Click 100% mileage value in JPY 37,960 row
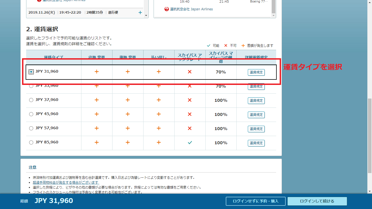Image resolution: width=372 pixels, height=209 pixels. click(221, 100)
